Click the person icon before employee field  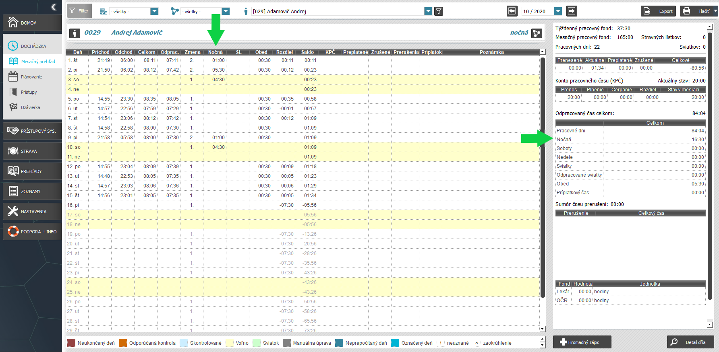[246, 11]
